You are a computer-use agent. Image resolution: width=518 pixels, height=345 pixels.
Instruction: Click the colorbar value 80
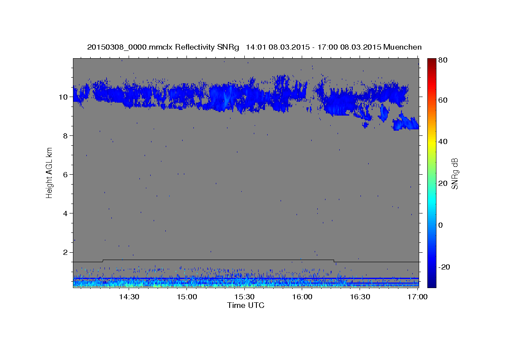coord(442,61)
